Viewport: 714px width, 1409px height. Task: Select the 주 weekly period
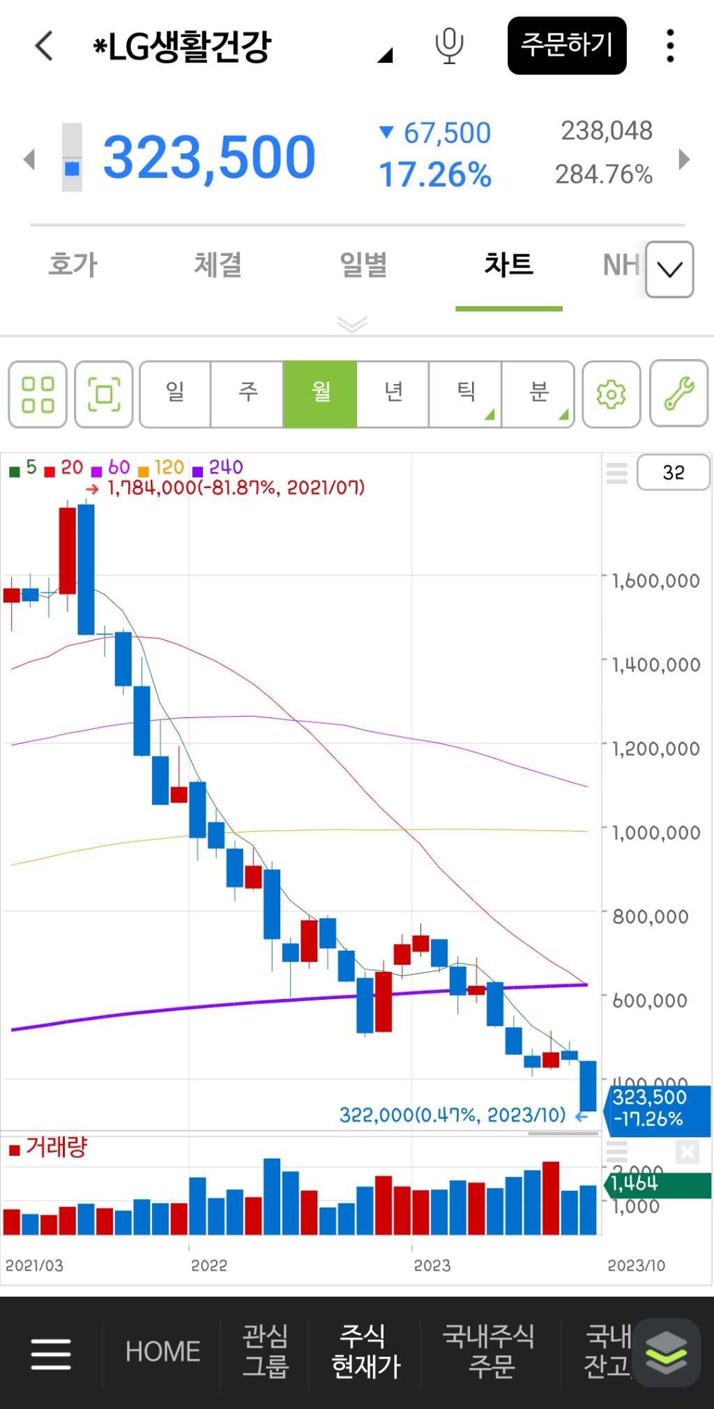[x=248, y=394]
